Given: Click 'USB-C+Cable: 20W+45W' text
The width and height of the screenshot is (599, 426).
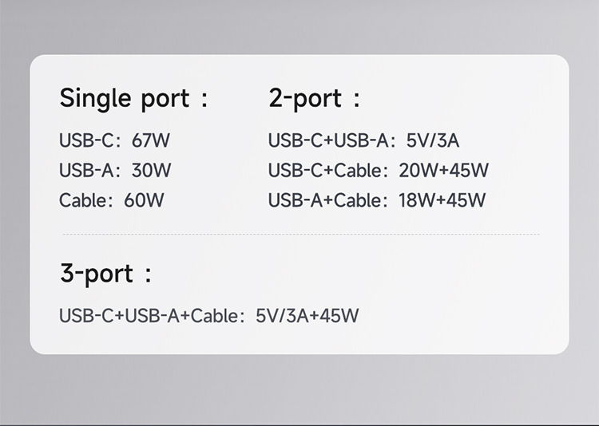Looking at the screenshot, I should tap(378, 170).
